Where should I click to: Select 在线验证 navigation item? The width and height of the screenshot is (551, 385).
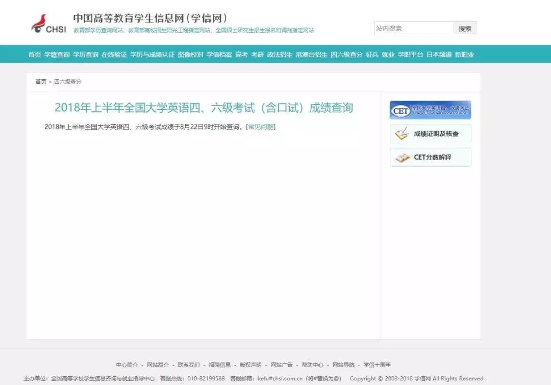click(114, 55)
